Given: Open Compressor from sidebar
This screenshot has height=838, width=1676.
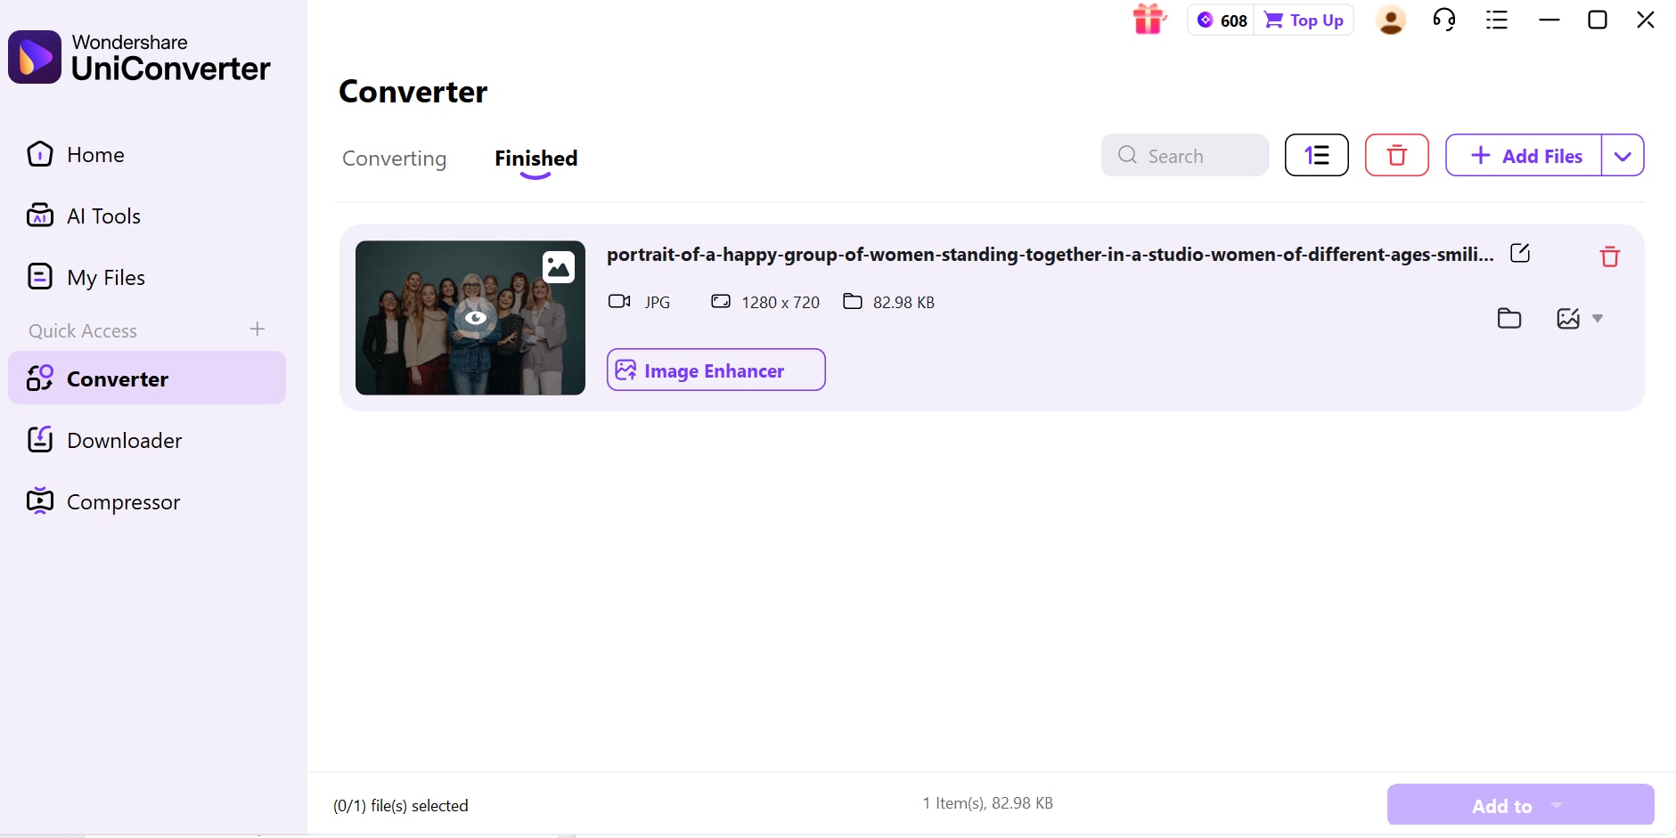Looking at the screenshot, I should coord(147,502).
